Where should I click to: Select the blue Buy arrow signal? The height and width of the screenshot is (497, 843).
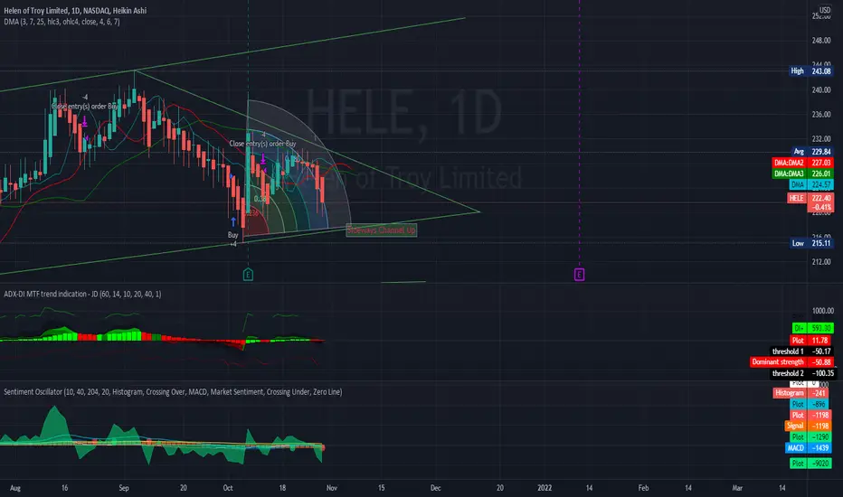[x=233, y=221]
